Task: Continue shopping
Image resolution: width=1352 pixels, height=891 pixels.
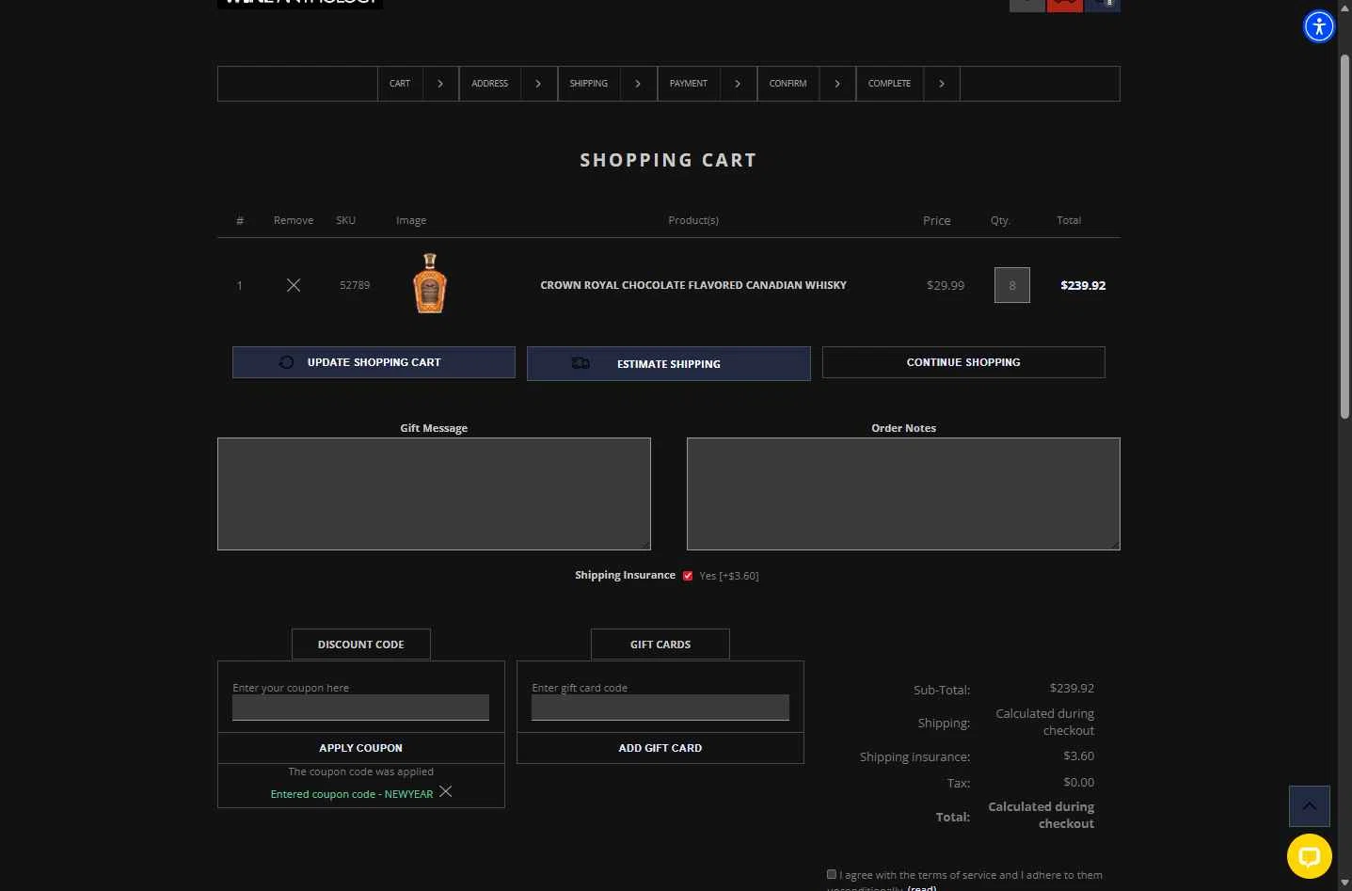Action: (x=963, y=362)
